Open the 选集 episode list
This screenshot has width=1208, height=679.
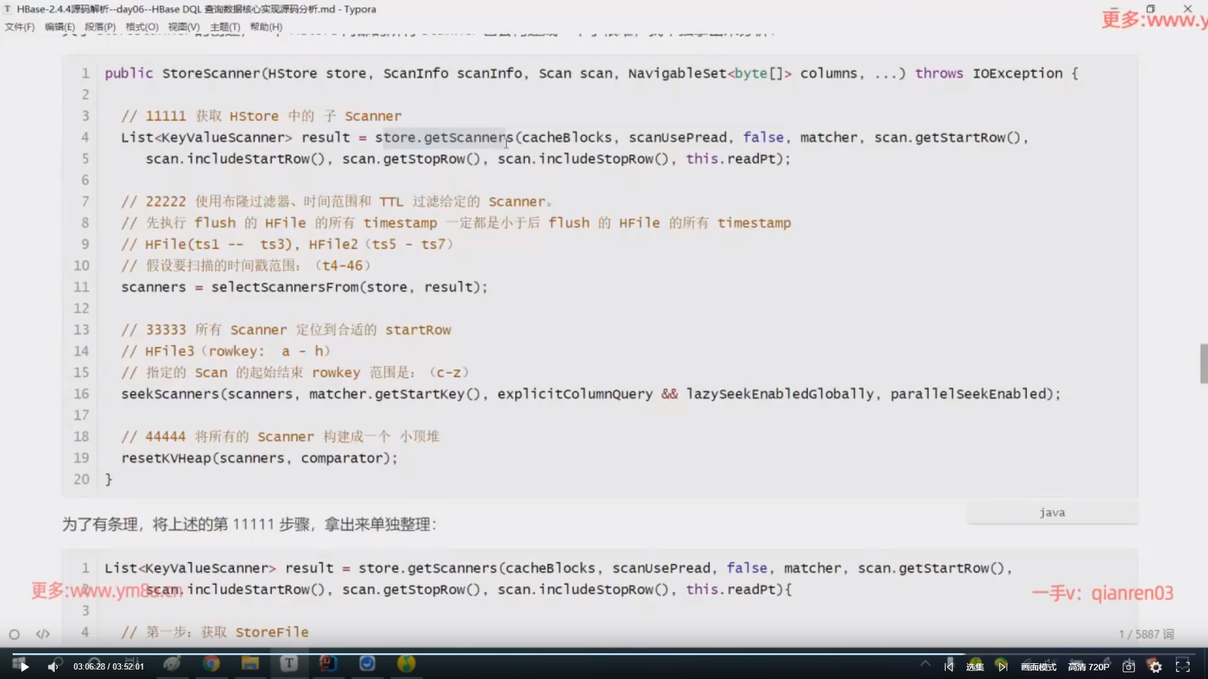click(x=975, y=666)
